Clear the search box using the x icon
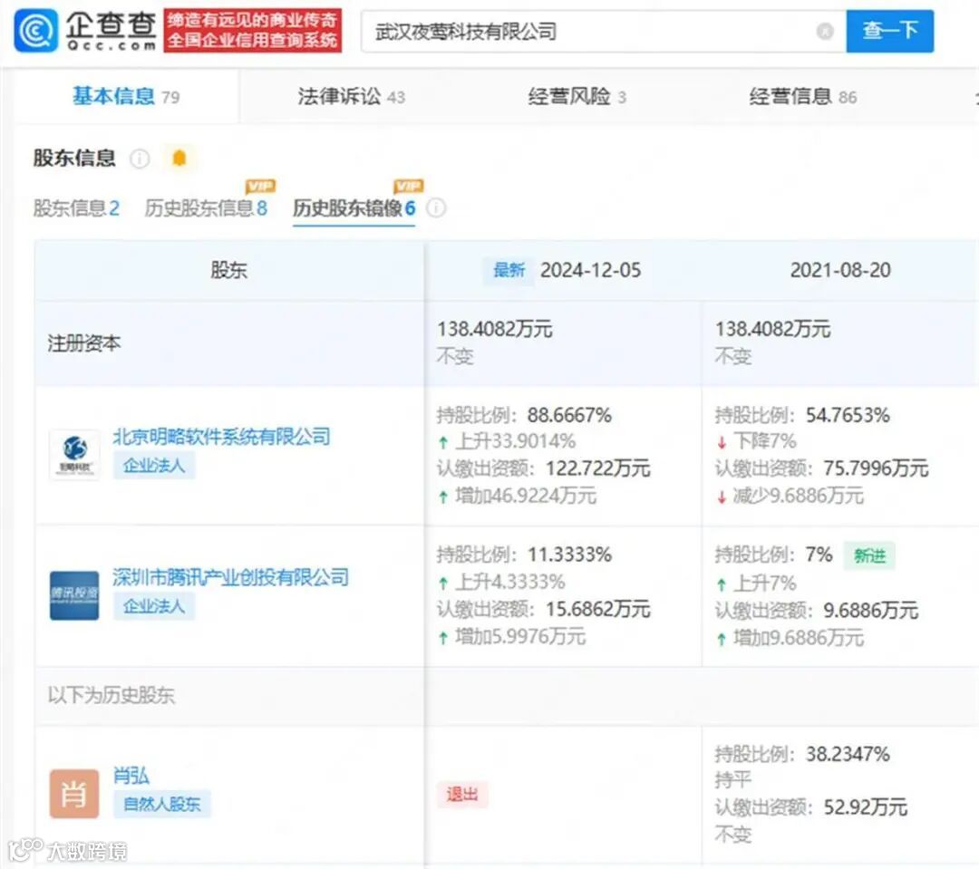 pyautogui.click(x=824, y=31)
